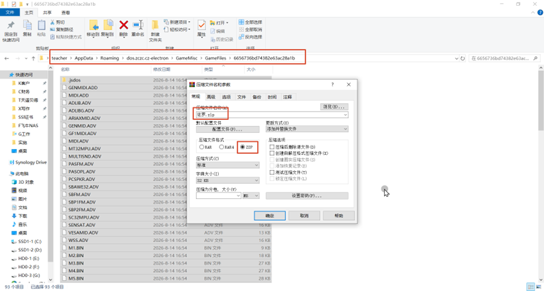This screenshot has width=544, height=291.
Task: Click the large icons view icon
Action: click(538, 287)
